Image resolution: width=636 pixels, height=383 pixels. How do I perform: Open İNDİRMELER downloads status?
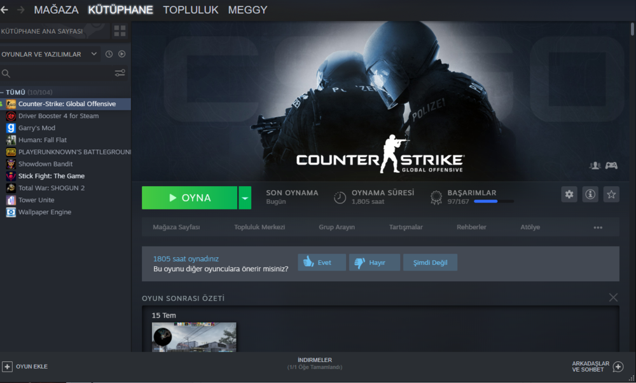click(x=315, y=363)
